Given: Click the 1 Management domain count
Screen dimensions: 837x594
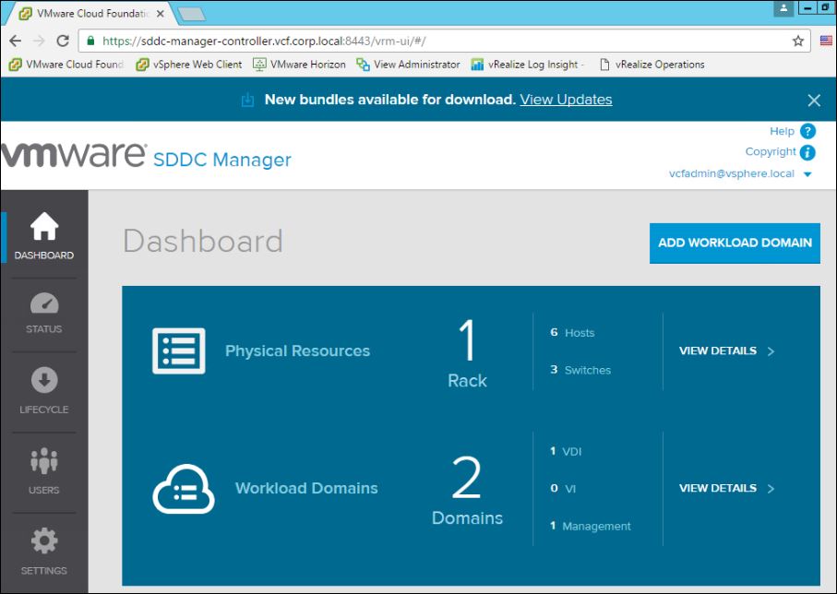Looking at the screenshot, I should pyautogui.click(x=591, y=527).
